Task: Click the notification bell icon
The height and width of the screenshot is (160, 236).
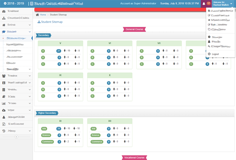Action: pos(204,4)
